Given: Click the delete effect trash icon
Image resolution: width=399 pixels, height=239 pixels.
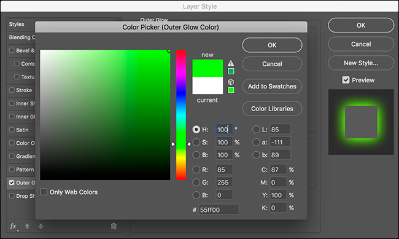Looking at the screenshot, I should [114, 226].
